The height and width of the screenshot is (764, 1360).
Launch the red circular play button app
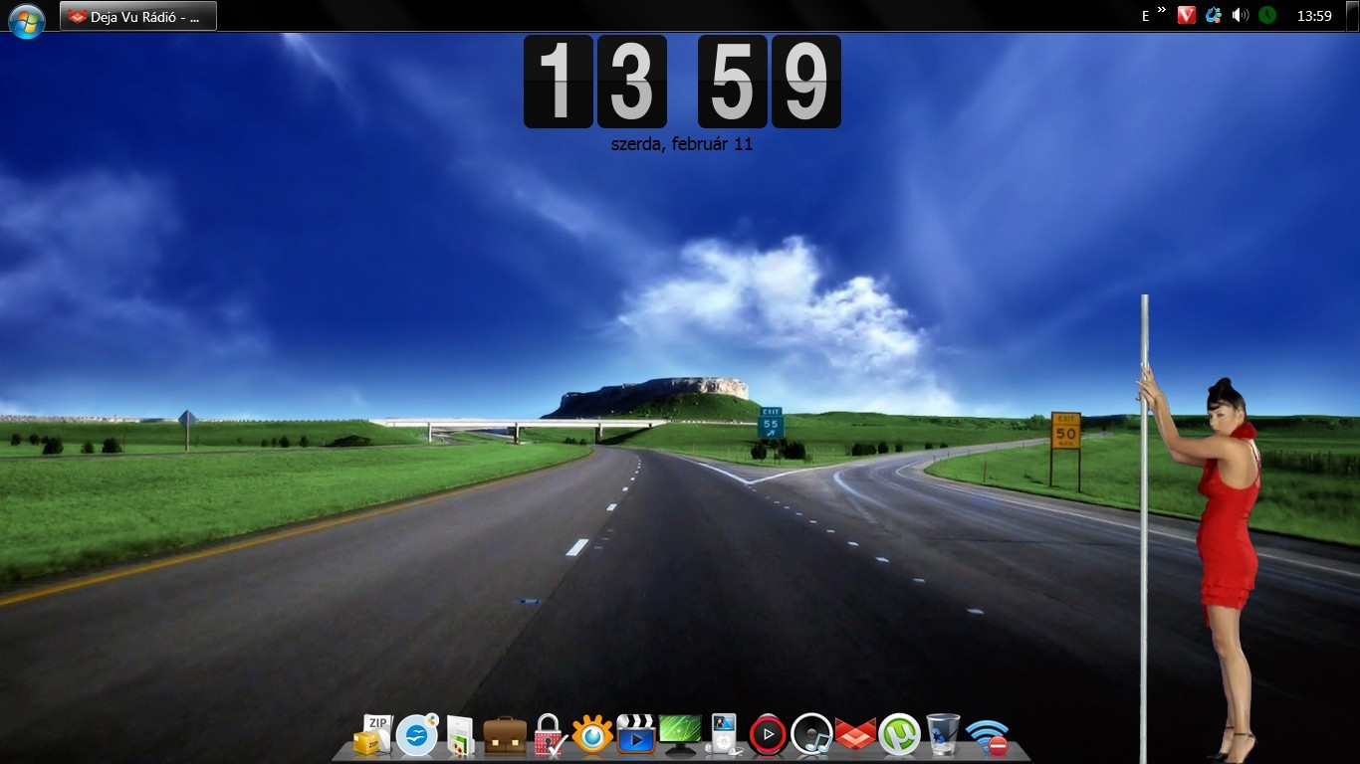768,736
